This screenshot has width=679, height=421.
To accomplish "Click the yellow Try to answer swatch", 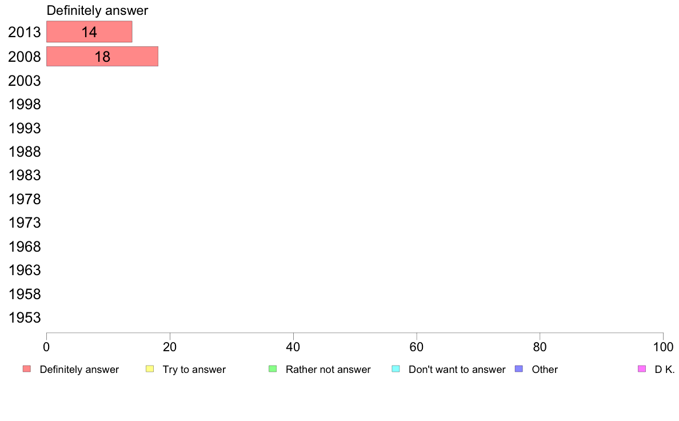I will click(150, 369).
